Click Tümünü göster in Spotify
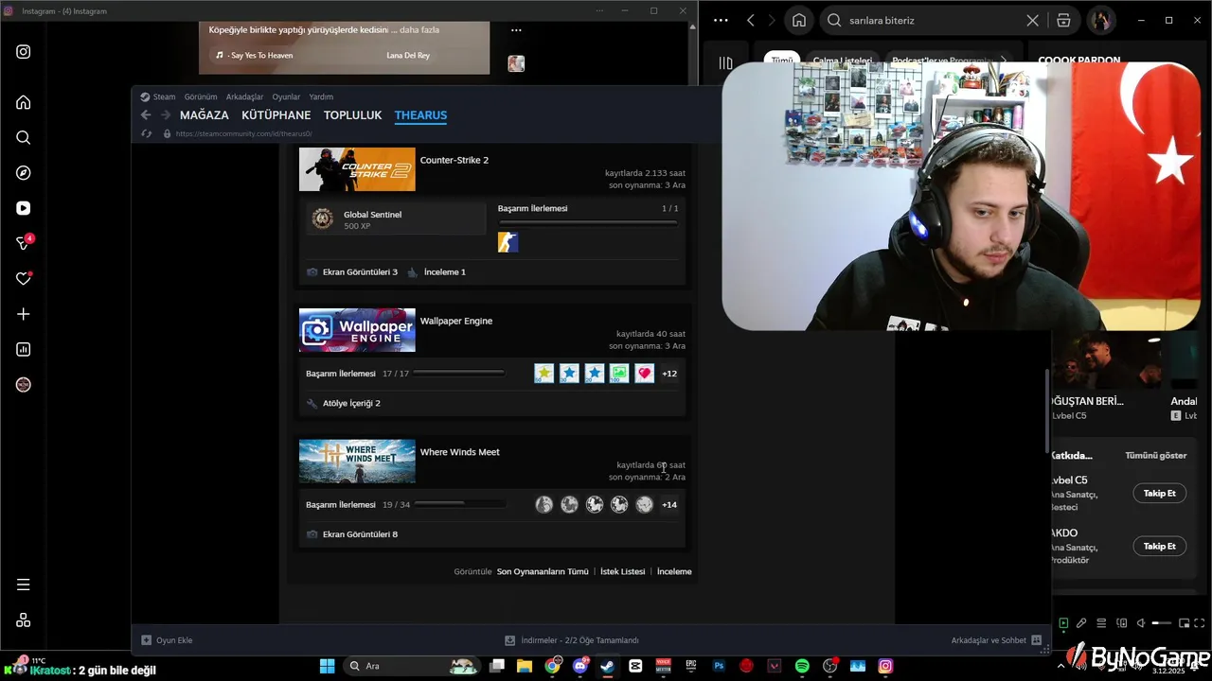This screenshot has width=1212, height=681. pyautogui.click(x=1155, y=455)
